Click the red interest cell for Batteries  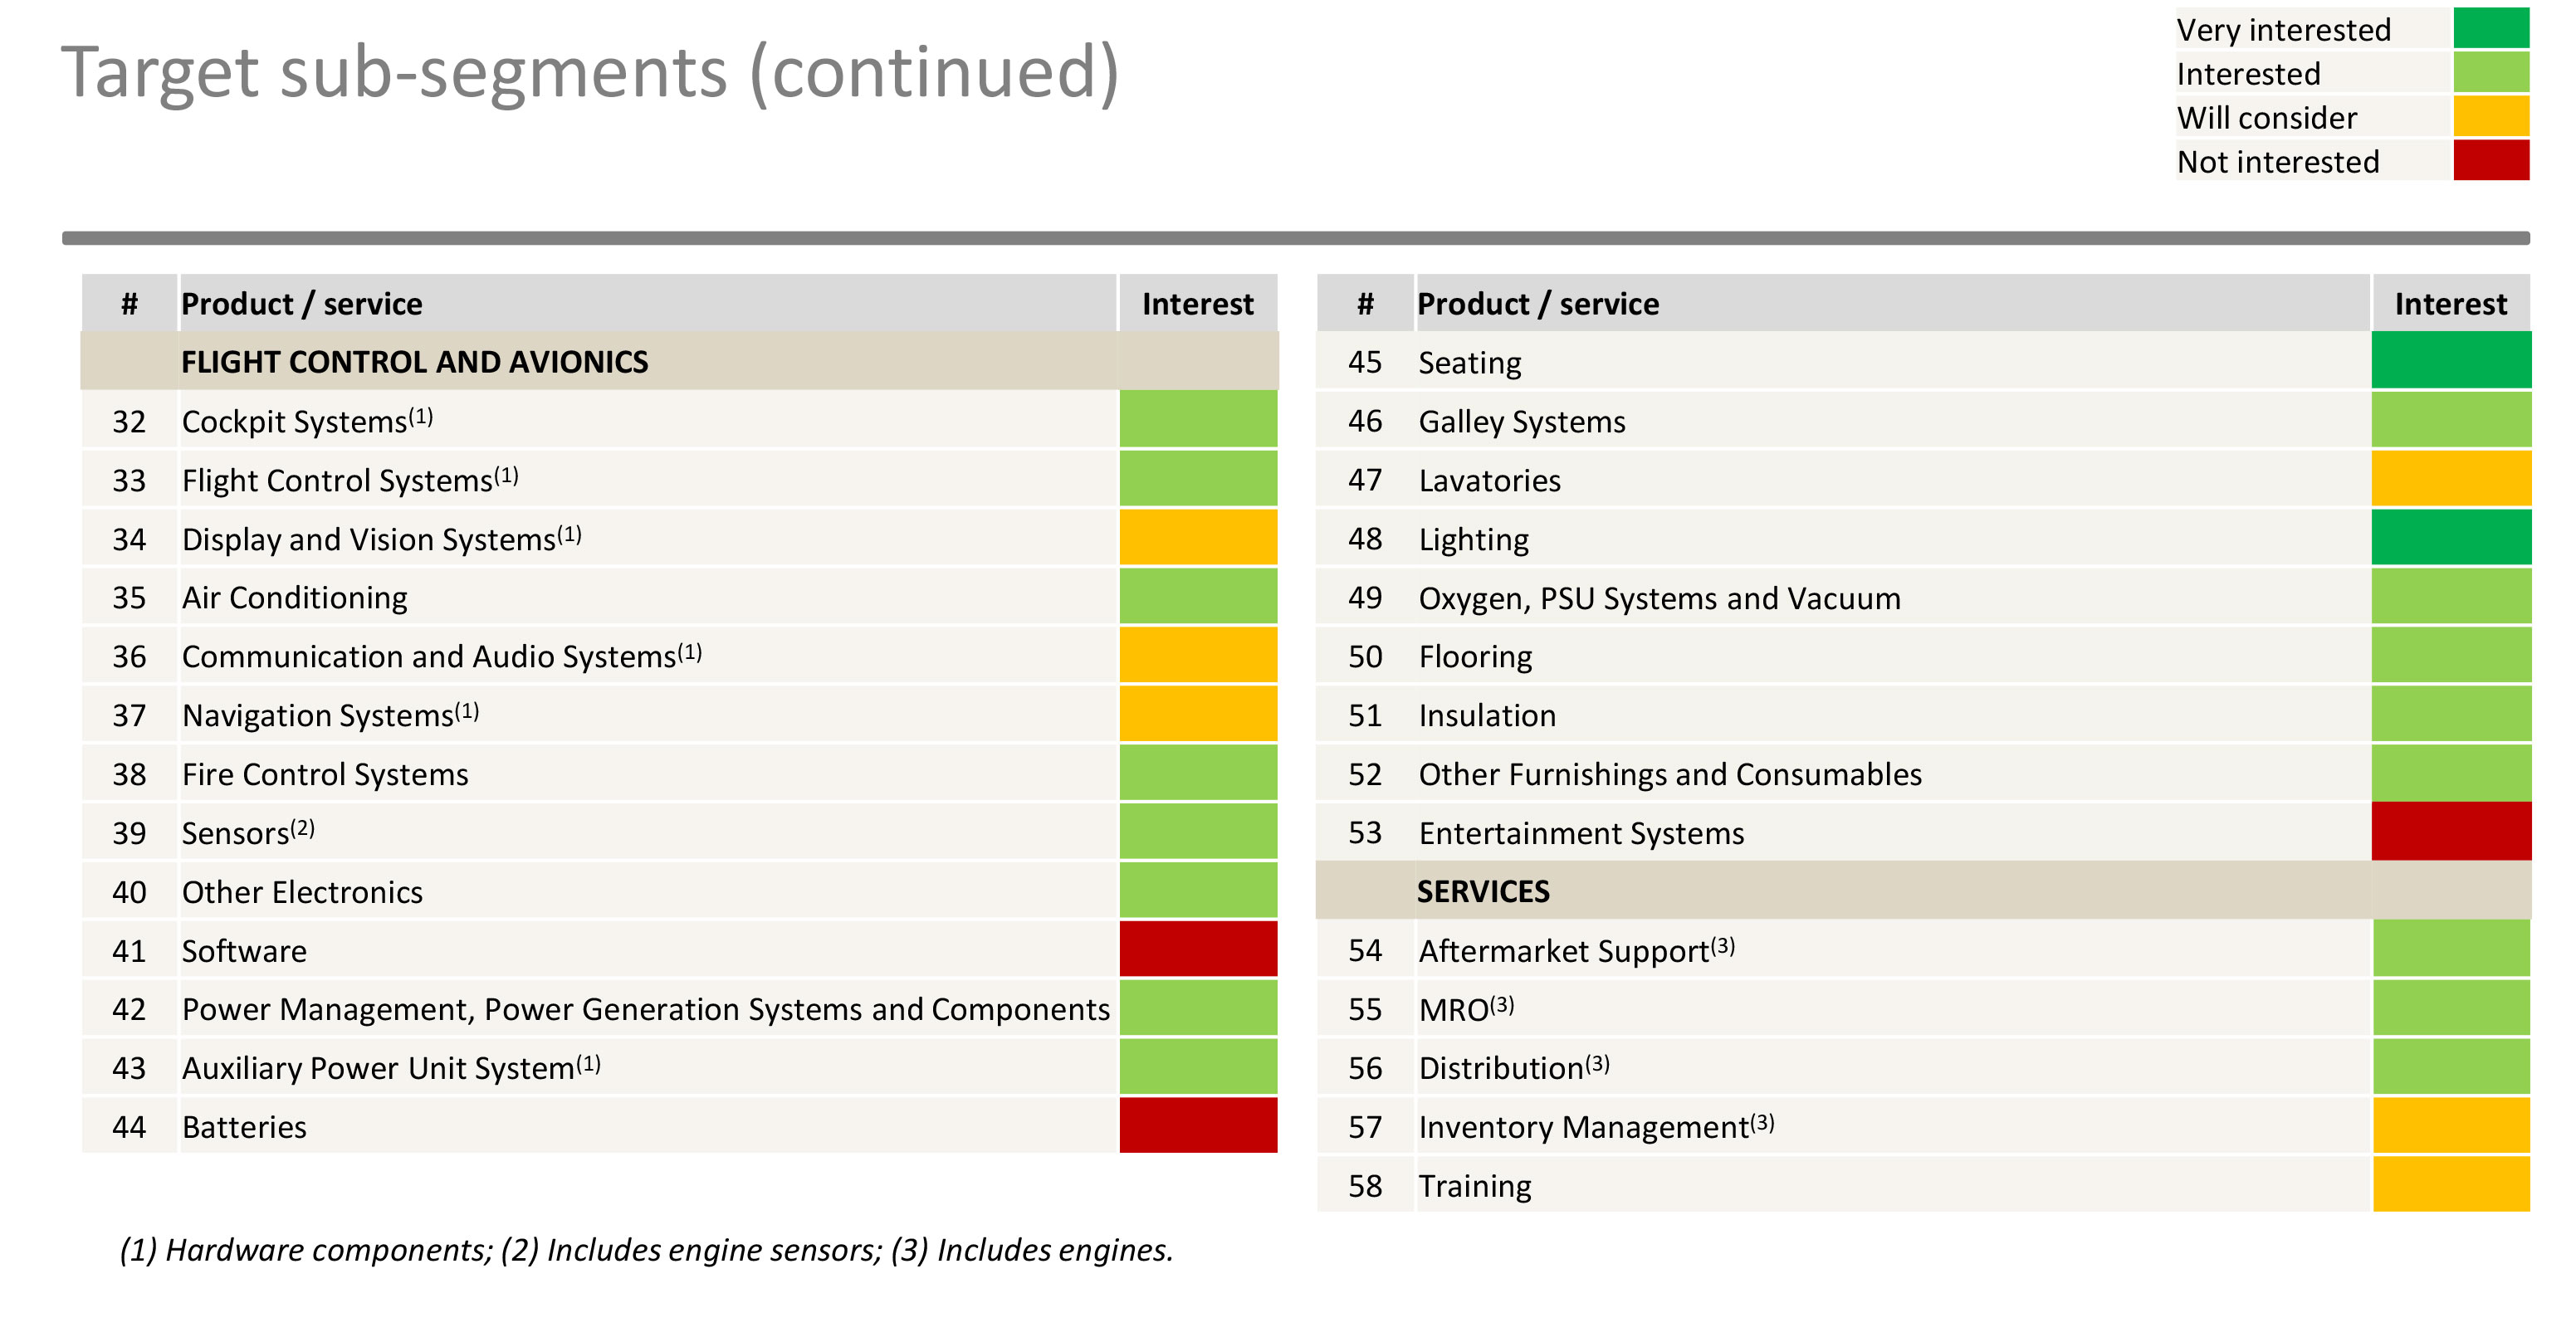(1197, 1125)
